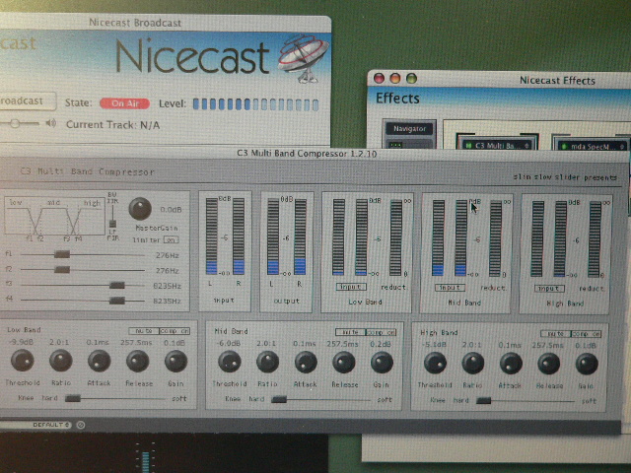The image size is (631, 473).
Task: Adjust the Mid Band Attack knob
Action: [x=306, y=363]
